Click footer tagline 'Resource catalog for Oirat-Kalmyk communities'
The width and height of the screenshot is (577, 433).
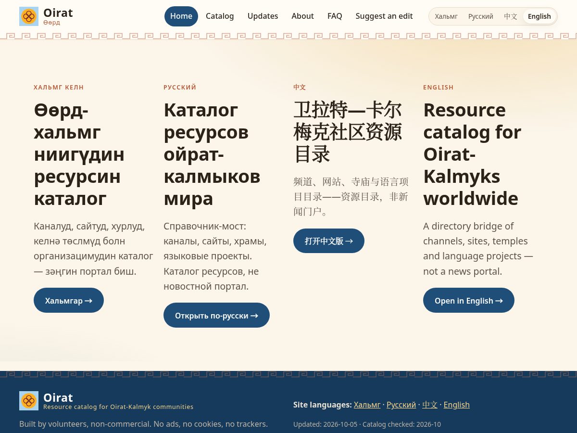(118, 407)
